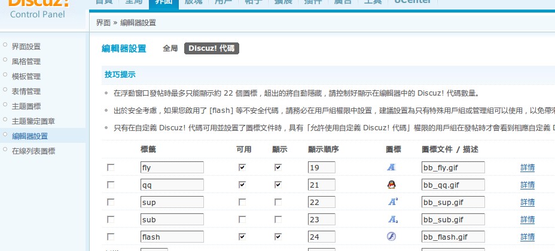
Task: Click the display order field showing 19
Action: click(321, 167)
